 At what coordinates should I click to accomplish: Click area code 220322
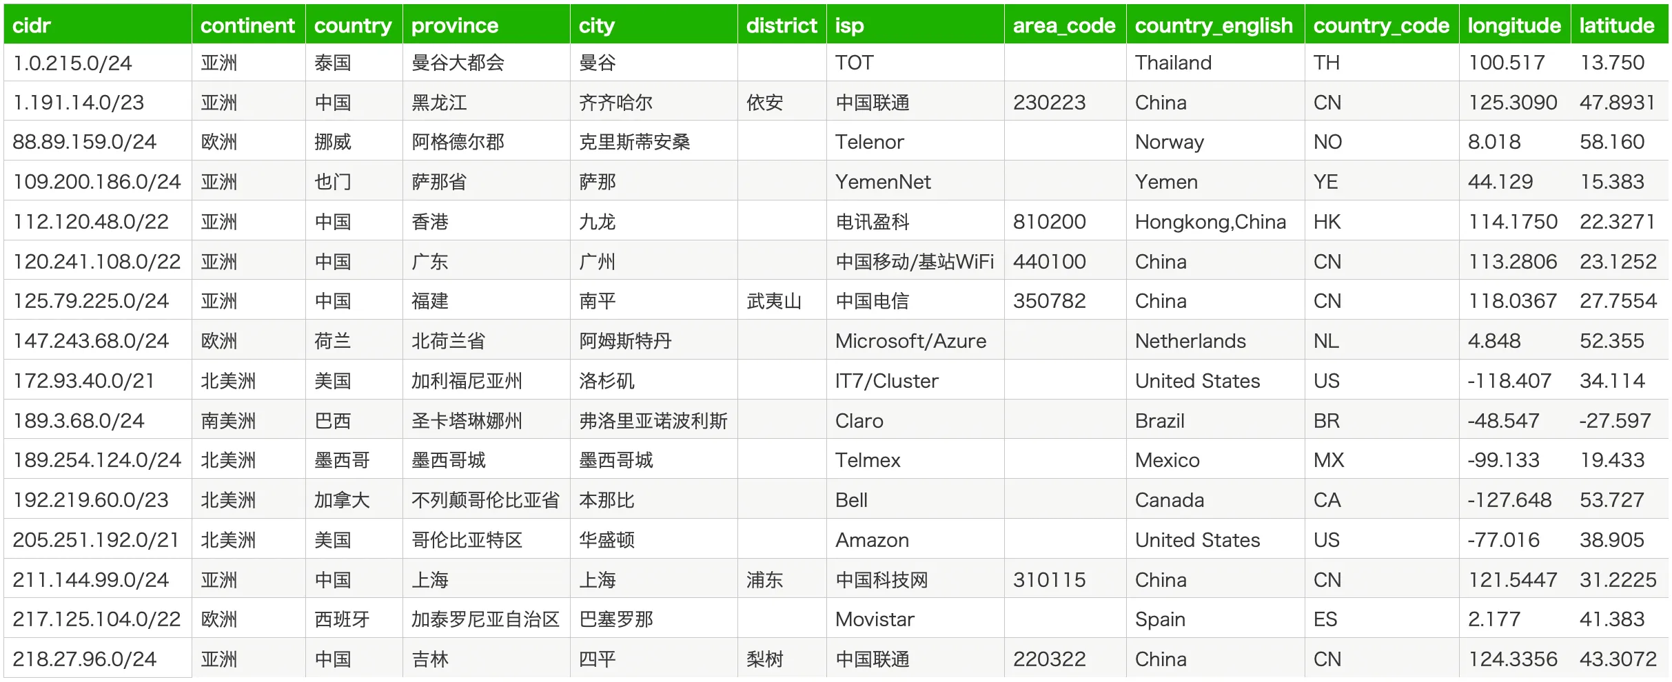tap(1066, 659)
